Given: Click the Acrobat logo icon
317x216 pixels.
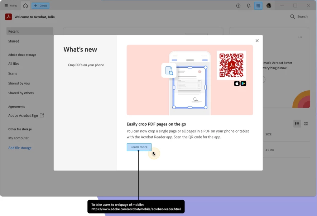Looking at the screenshot, I should [x=9, y=17].
